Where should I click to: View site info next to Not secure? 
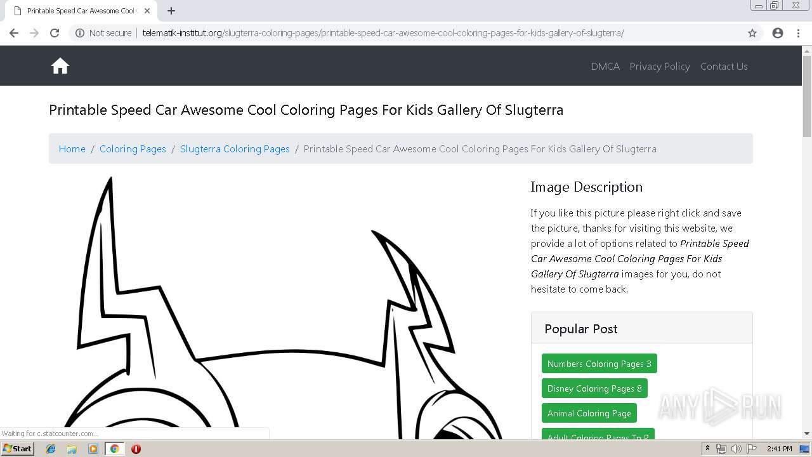coord(80,33)
